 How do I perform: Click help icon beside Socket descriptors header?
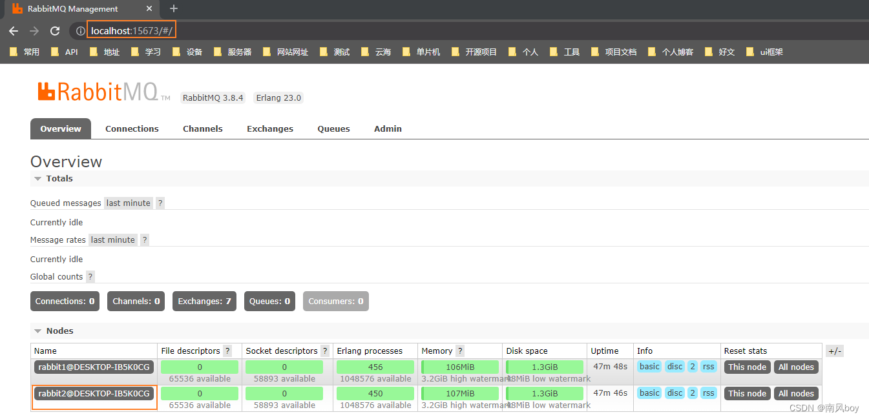coord(325,351)
